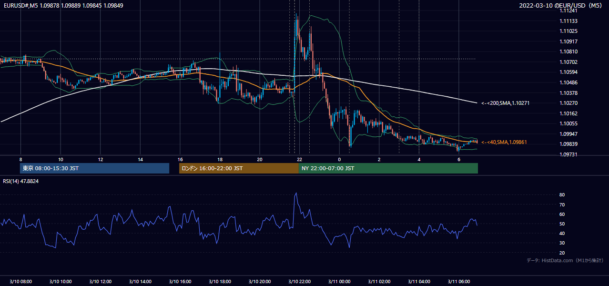Click the 3/10 18:00 time label
The height and width of the screenshot is (286, 609).
pyautogui.click(x=220, y=281)
